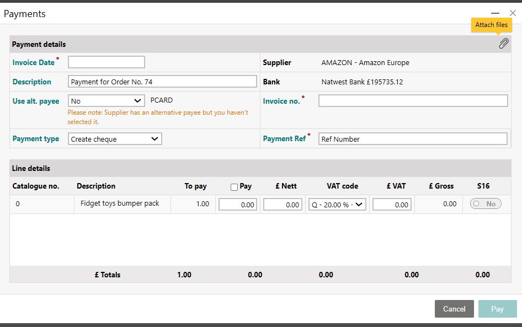Screen dimensions: 522x327
Task: Click the Use alt. payee label
Action: tap(36, 101)
